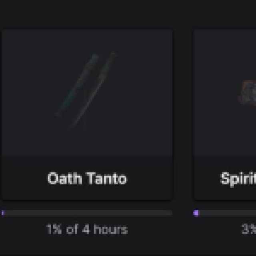Click the 3% progress text

coord(249,230)
